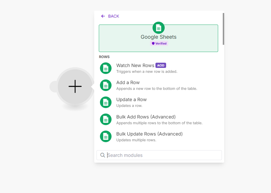Click the Update a Row sheet icon

point(106,102)
